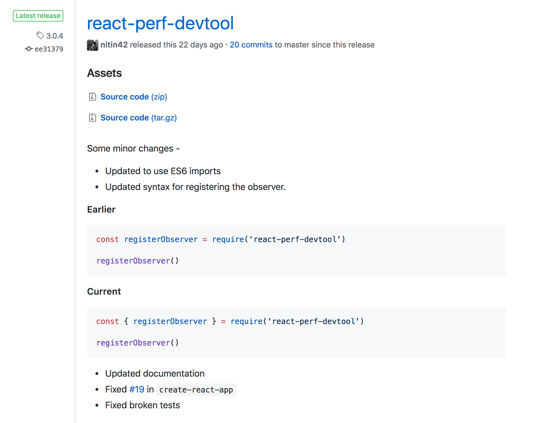
Task: Click the Assets heading
Action: (x=105, y=73)
